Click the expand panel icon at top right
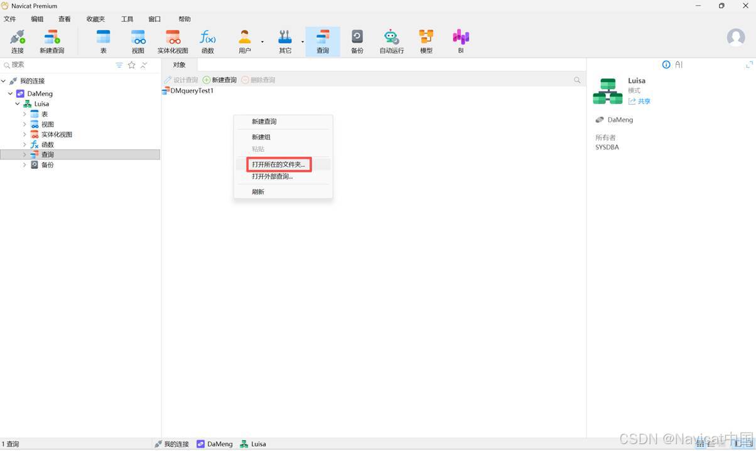The height and width of the screenshot is (451, 756). pos(749,65)
